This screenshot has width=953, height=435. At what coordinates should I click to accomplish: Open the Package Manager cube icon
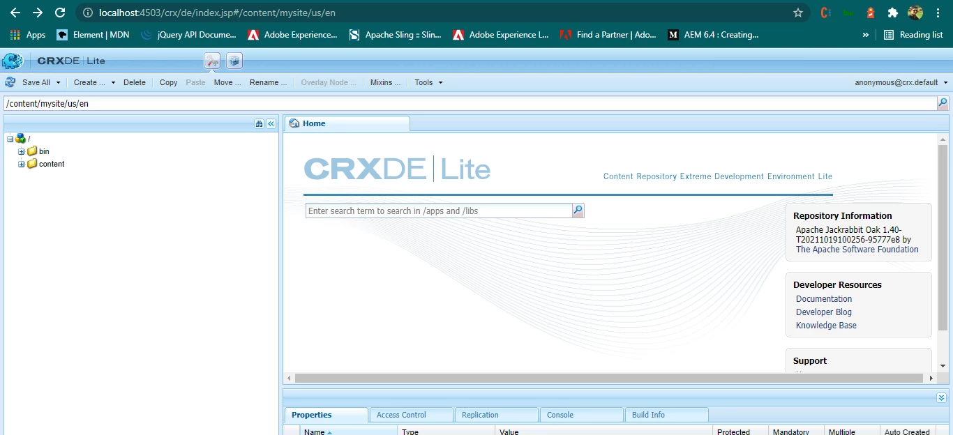point(234,61)
